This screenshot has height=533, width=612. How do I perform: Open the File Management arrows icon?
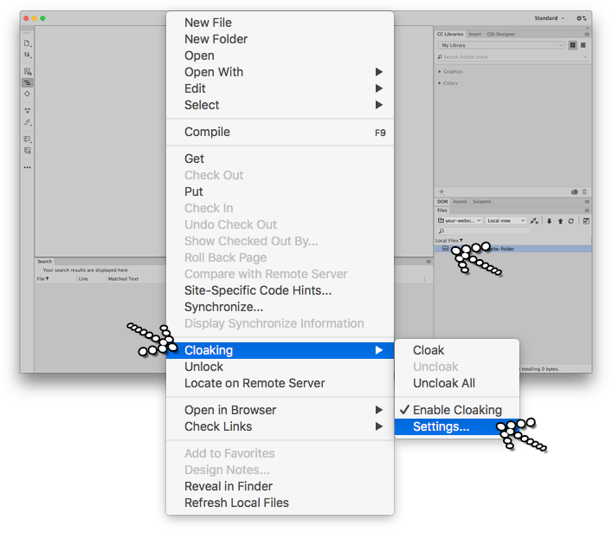(28, 55)
